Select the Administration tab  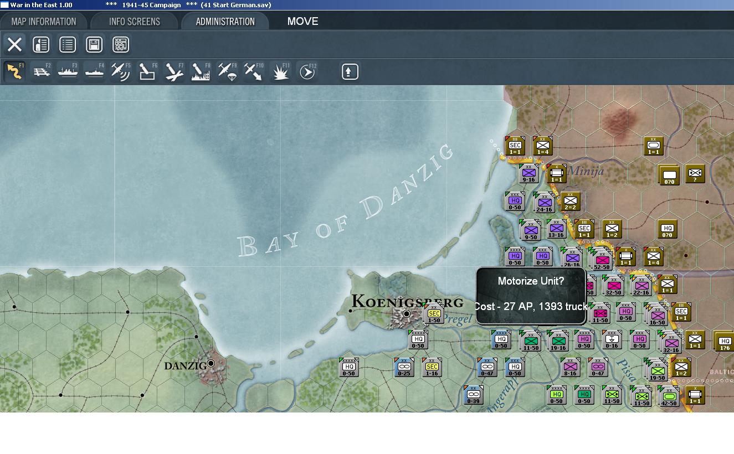(x=225, y=22)
